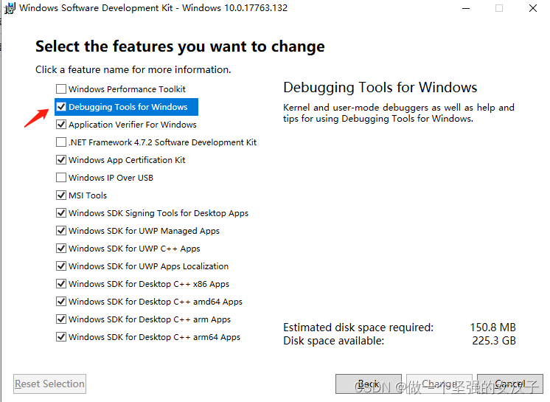Cancel the SDK setup
550x402 pixels.
(x=510, y=384)
